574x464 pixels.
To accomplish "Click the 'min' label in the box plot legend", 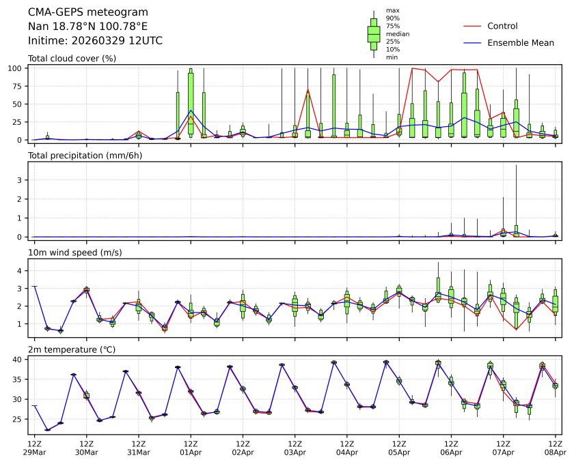I will (x=392, y=57).
